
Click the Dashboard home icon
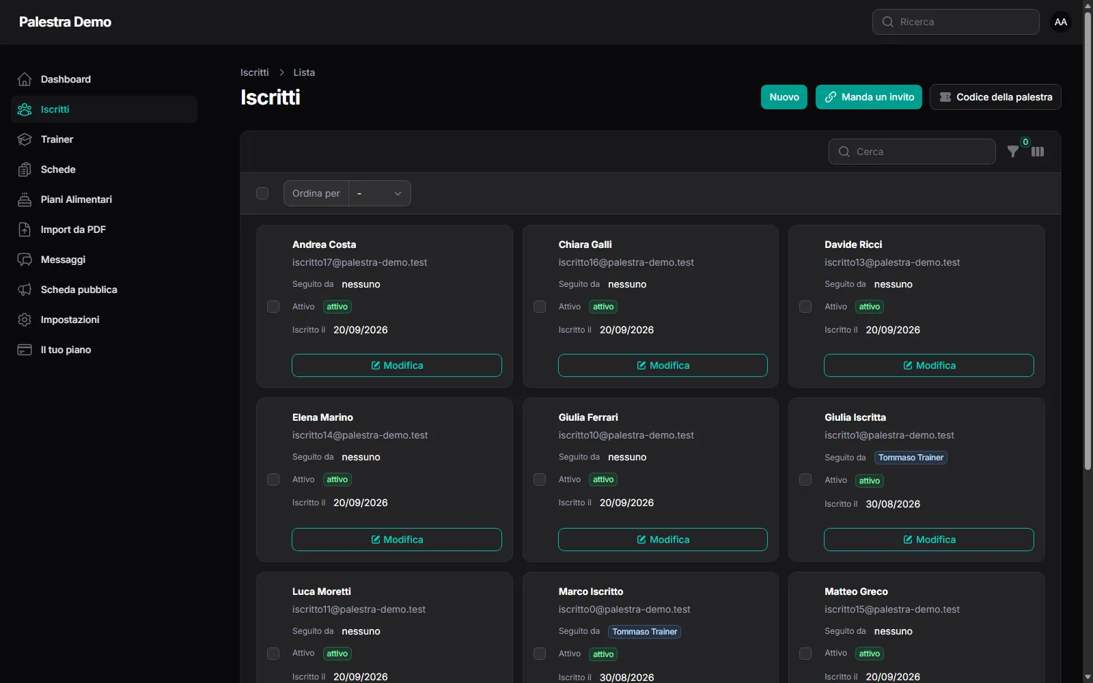click(25, 79)
